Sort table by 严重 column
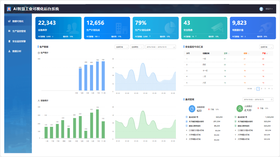Image resolution: width=280 pixels, height=157 pixels. (267, 53)
